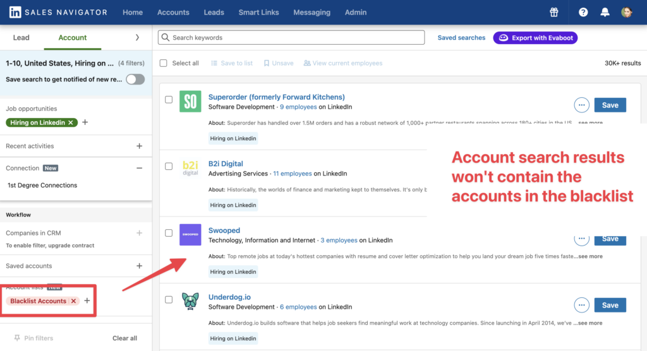
Task: Open the Leads menu
Action: [x=214, y=13]
